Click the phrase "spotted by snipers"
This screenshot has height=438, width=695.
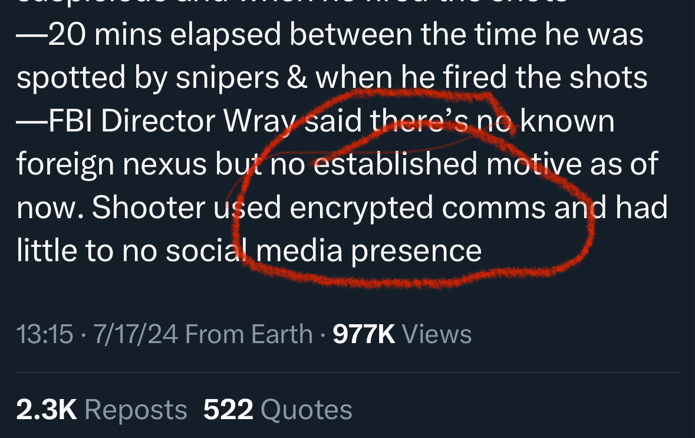148,79
